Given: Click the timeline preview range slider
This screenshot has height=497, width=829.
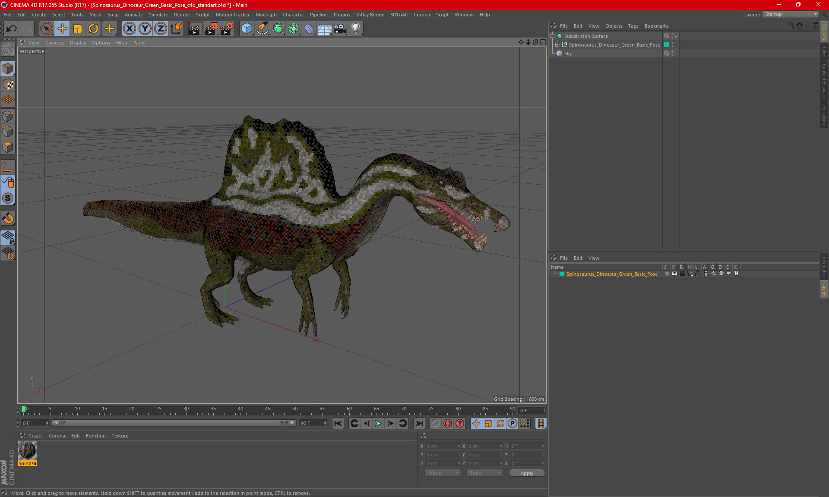Looking at the screenshot, I should click(x=174, y=423).
